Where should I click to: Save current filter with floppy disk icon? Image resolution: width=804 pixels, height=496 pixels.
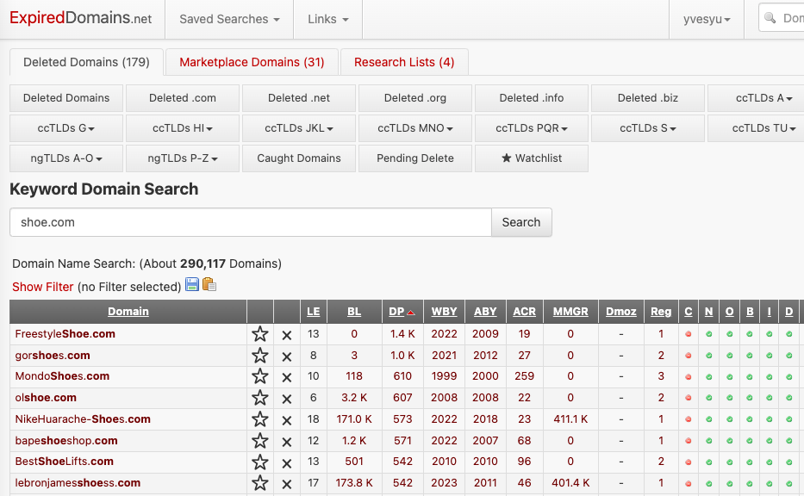[x=192, y=284]
